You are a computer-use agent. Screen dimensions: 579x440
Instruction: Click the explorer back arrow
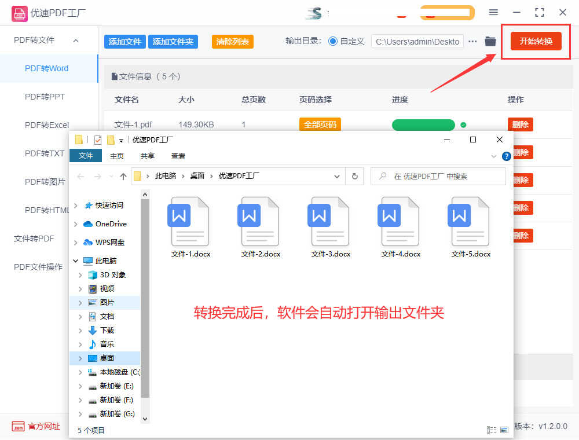pyautogui.click(x=80, y=177)
